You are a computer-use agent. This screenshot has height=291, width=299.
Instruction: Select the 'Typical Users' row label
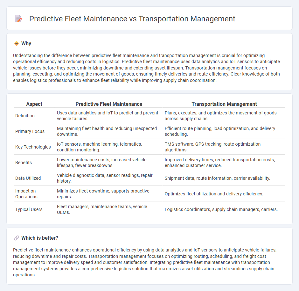point(29,209)
